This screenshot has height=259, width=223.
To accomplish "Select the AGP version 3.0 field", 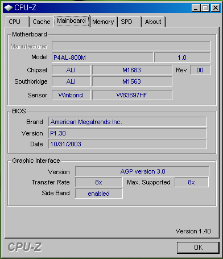I will (x=142, y=171).
